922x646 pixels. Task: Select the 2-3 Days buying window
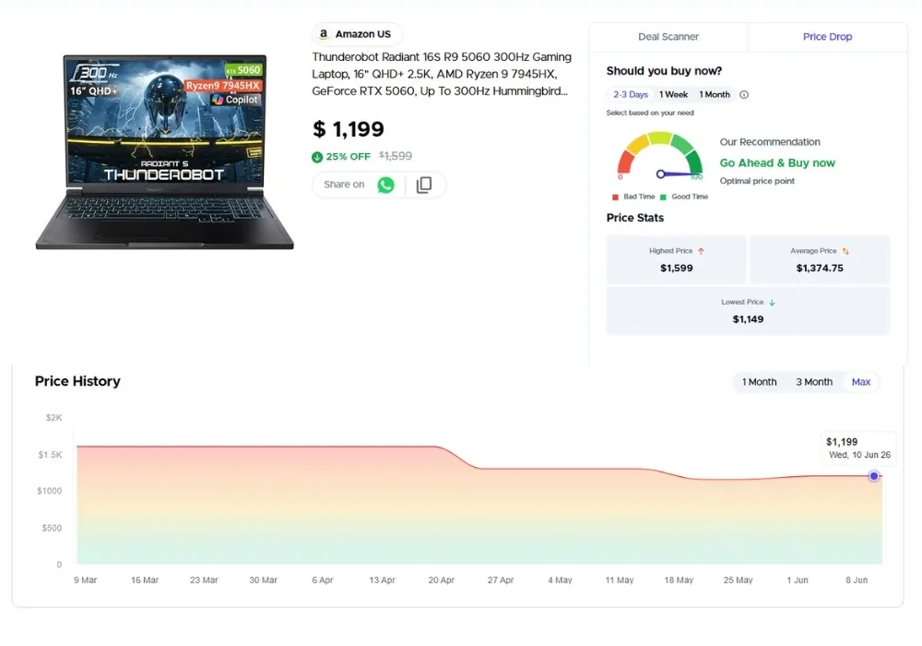[x=631, y=95]
